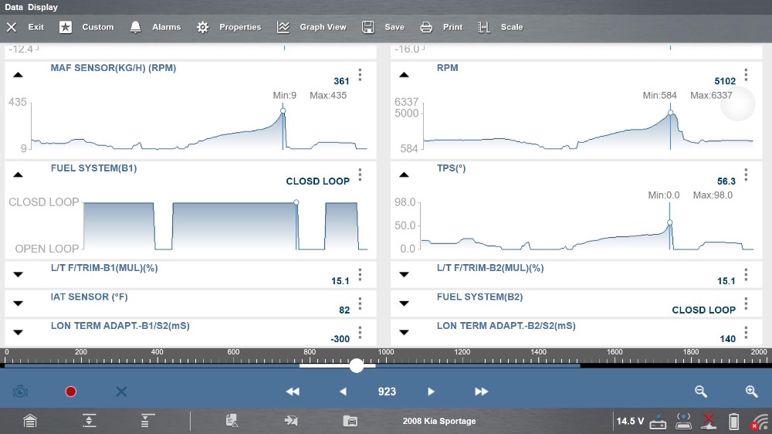The height and width of the screenshot is (434, 772).
Task: Zoom in with the magnifier plus icon
Action: [x=751, y=392]
